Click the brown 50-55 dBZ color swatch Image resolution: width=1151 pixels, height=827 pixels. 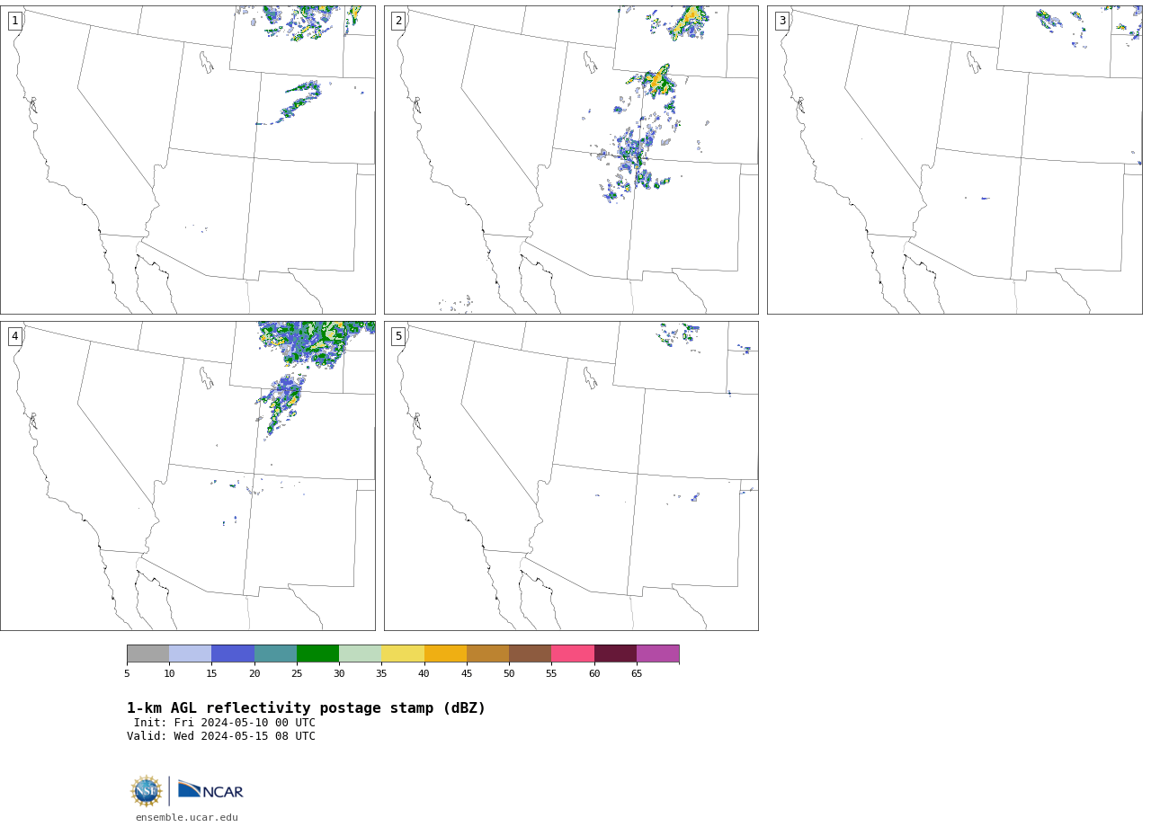(x=531, y=654)
